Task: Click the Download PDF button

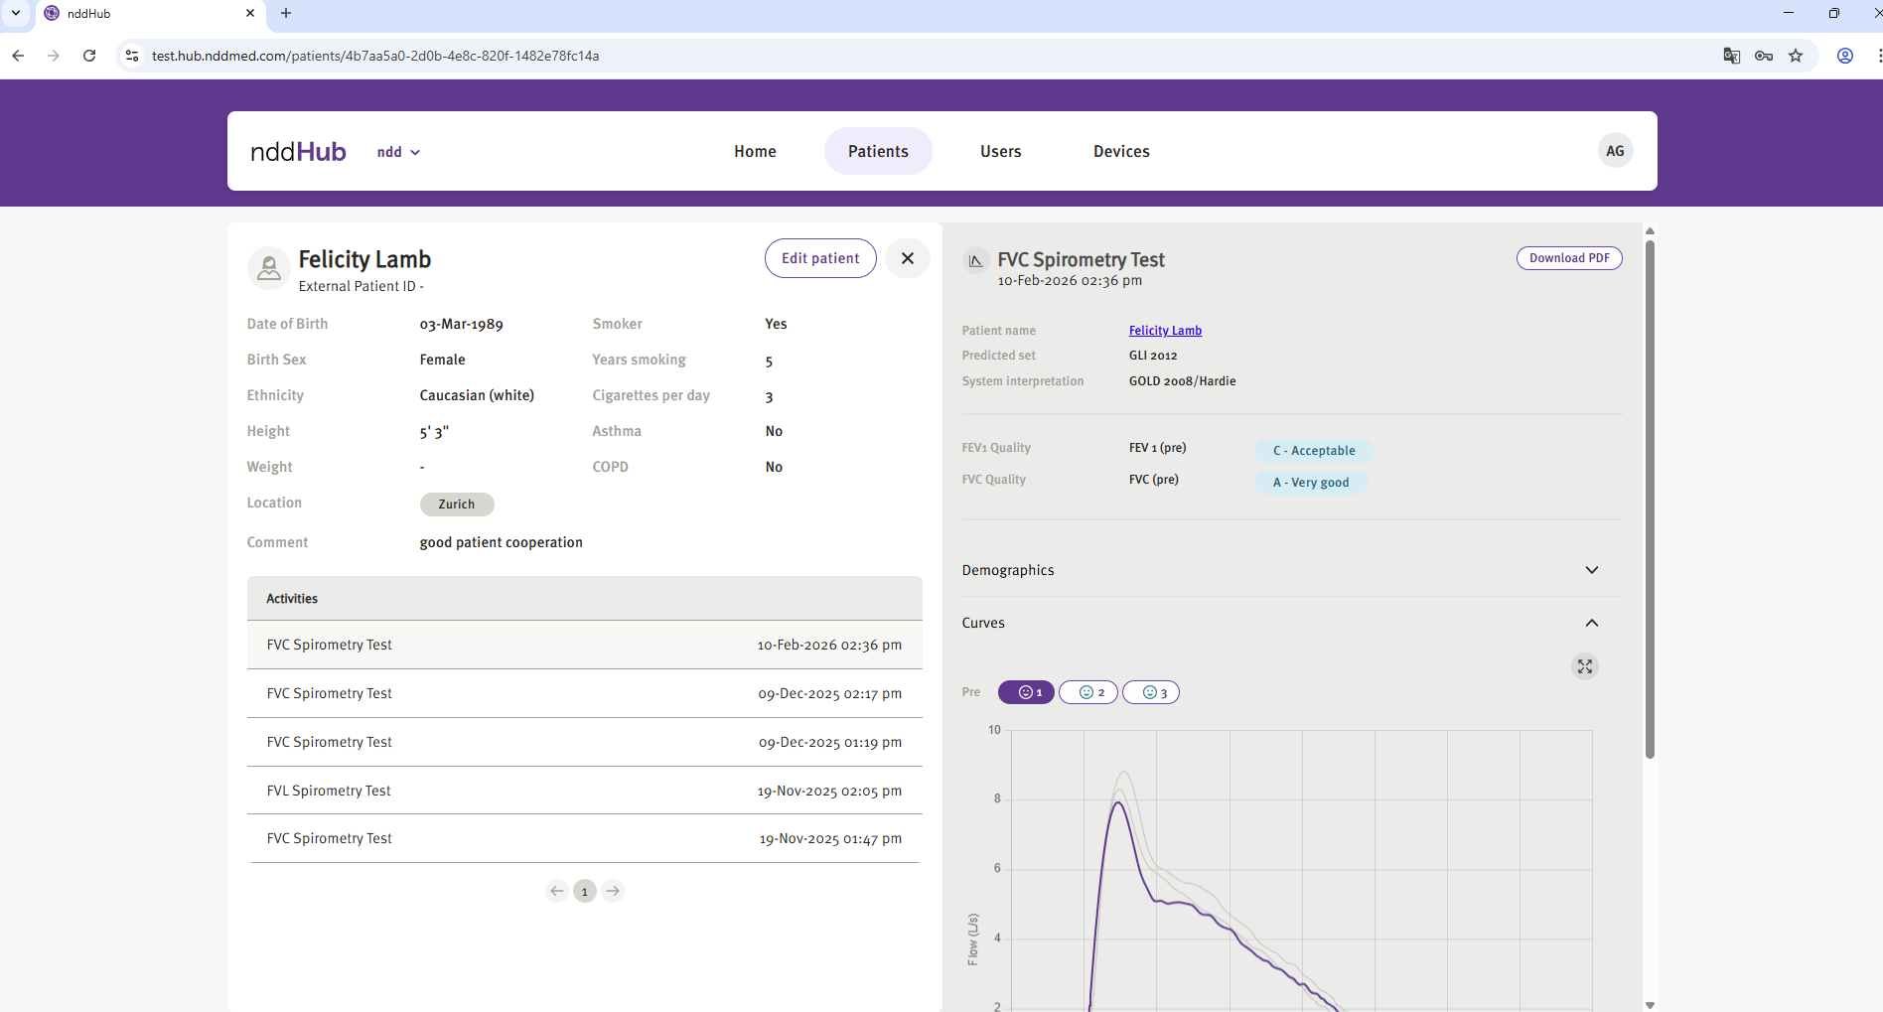Action: click(1568, 258)
